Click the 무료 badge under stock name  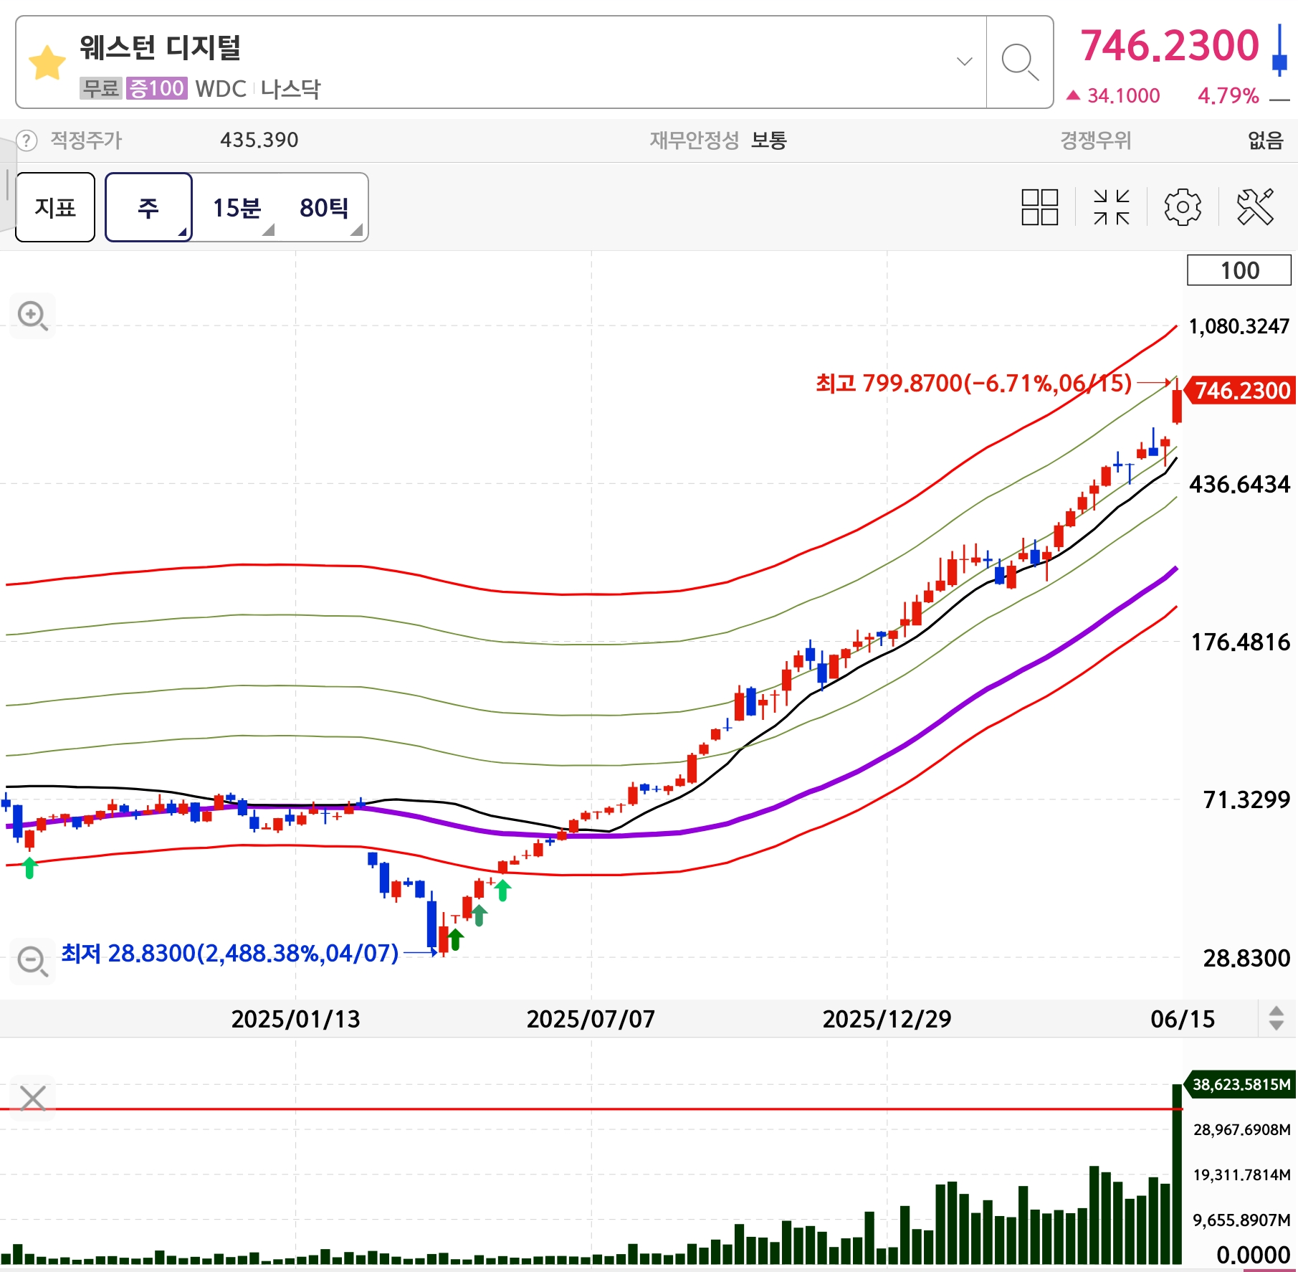[101, 88]
